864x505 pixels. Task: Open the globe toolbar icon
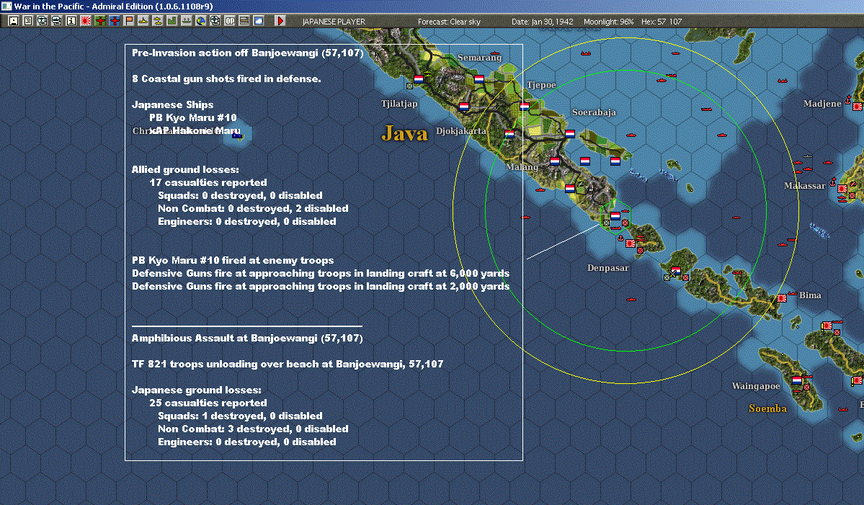point(201,21)
